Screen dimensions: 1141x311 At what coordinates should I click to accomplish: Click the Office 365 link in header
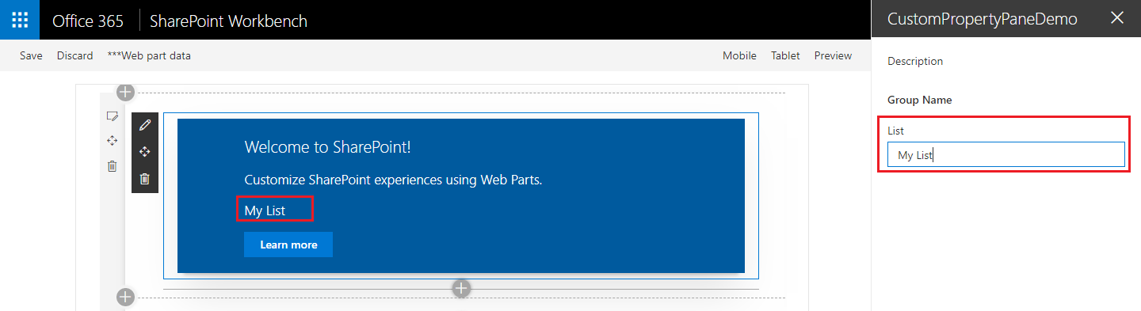88,21
